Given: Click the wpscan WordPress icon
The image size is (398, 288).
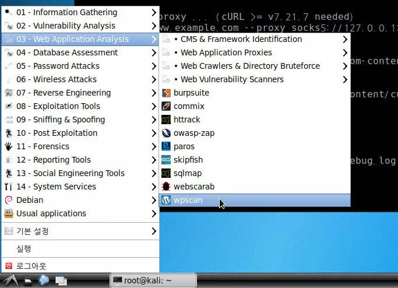Looking at the screenshot, I should [166, 200].
